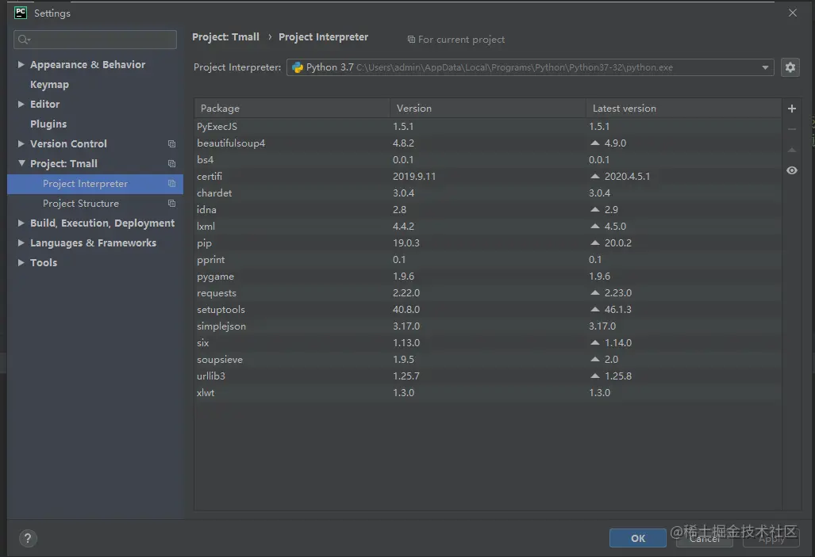Click the Latest version column header
The height and width of the screenshot is (557, 815).
(x=683, y=108)
